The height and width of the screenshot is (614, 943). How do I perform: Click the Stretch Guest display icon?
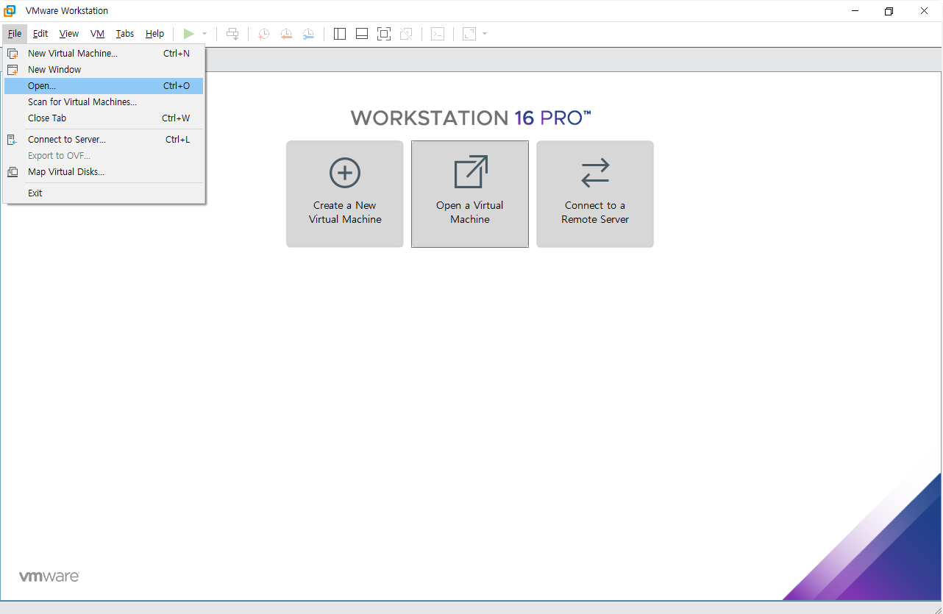pyautogui.click(x=469, y=34)
